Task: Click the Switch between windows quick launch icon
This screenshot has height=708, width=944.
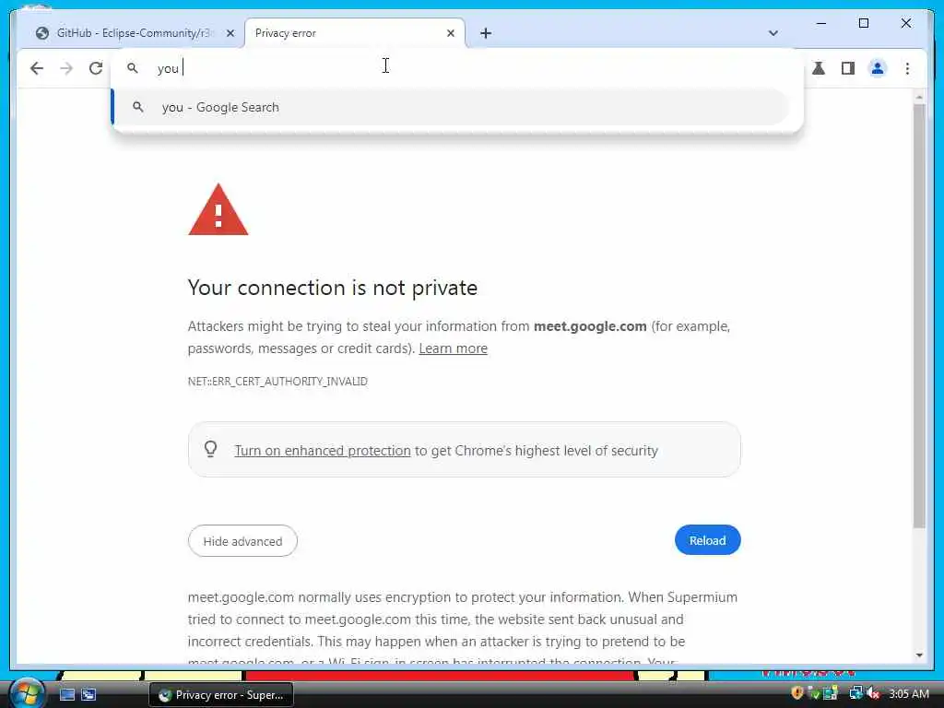Action: click(x=88, y=695)
